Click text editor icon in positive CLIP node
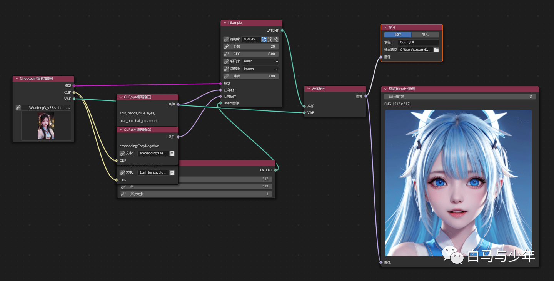This screenshot has height=281, width=554. click(172, 172)
